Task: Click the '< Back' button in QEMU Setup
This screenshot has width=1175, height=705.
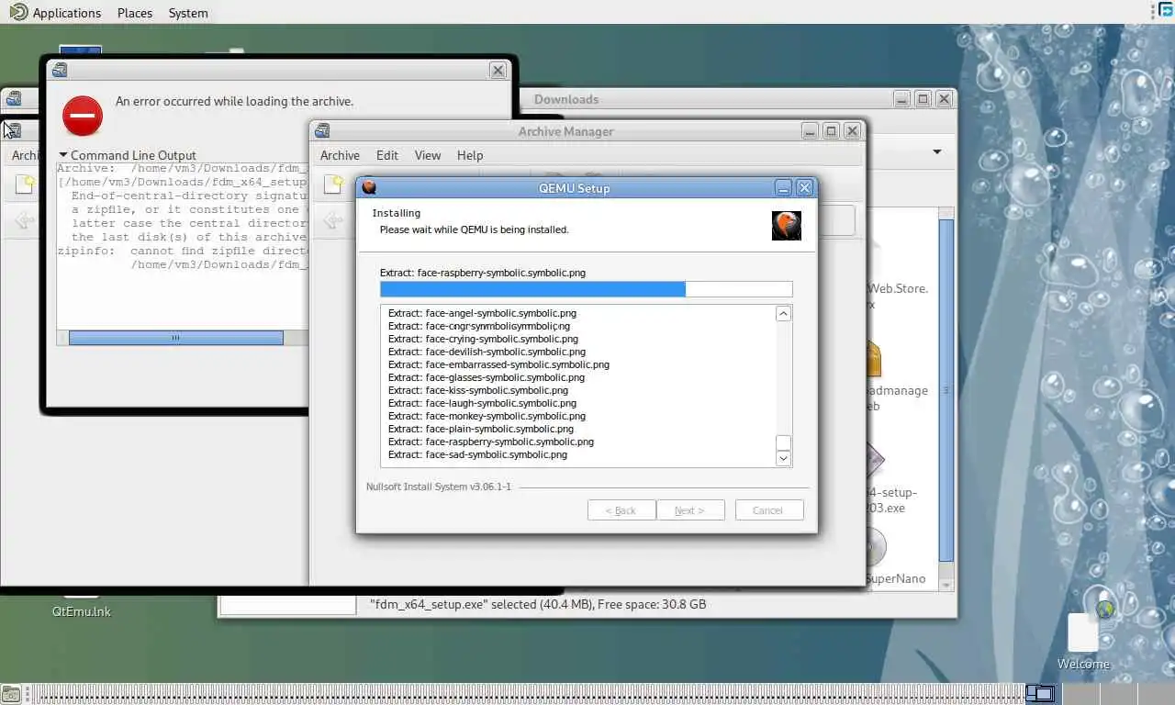Action: coord(621,510)
